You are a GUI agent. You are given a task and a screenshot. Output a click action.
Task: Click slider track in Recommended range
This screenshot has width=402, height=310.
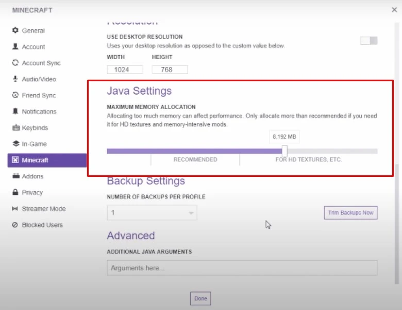195,151
